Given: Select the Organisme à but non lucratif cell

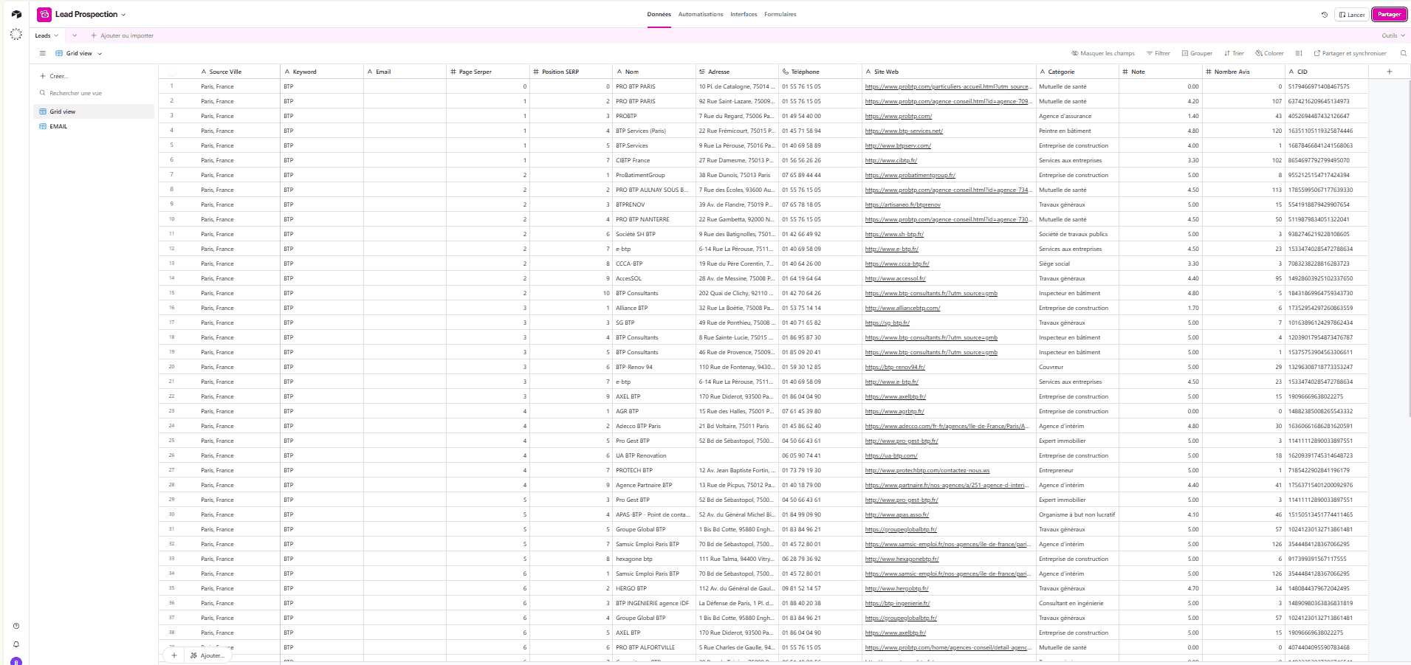Looking at the screenshot, I should coord(1077,514).
